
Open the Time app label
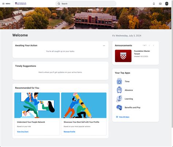point(127,81)
